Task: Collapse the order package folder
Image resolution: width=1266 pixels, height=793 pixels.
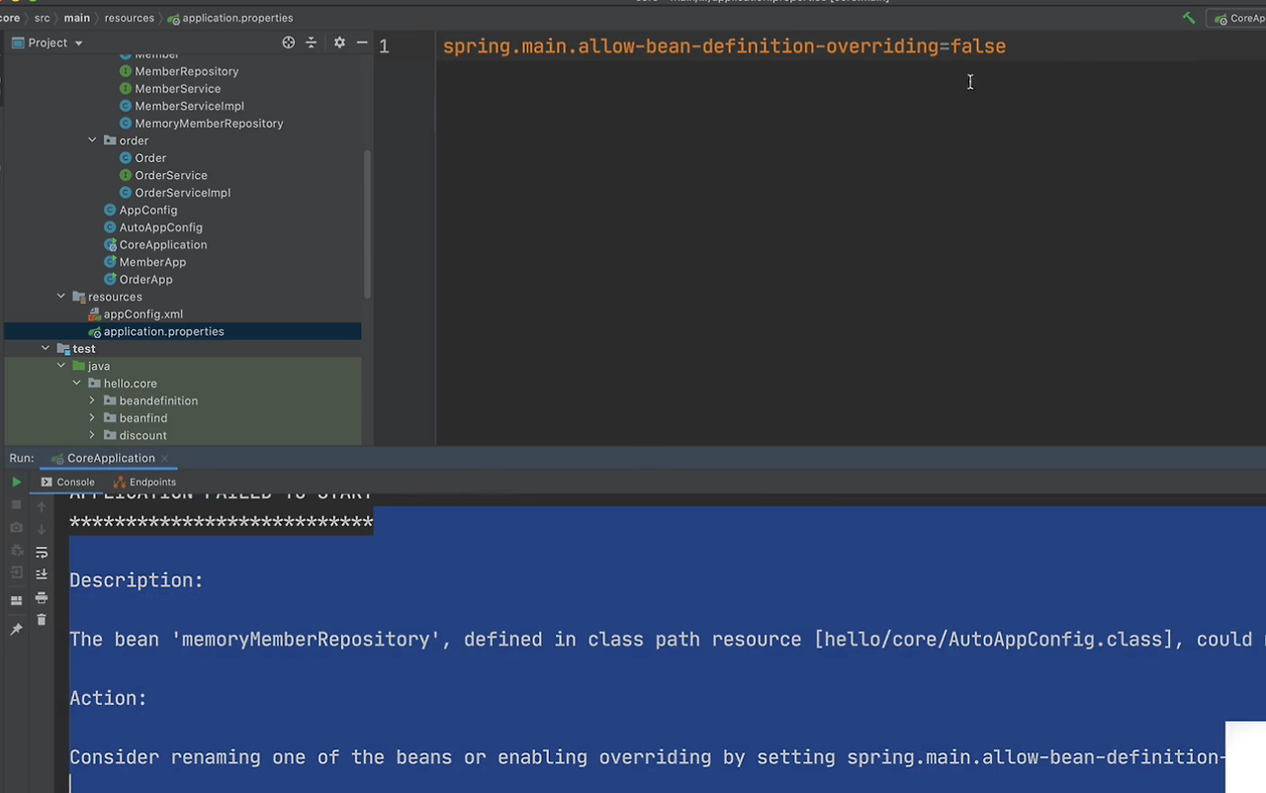Action: point(92,140)
